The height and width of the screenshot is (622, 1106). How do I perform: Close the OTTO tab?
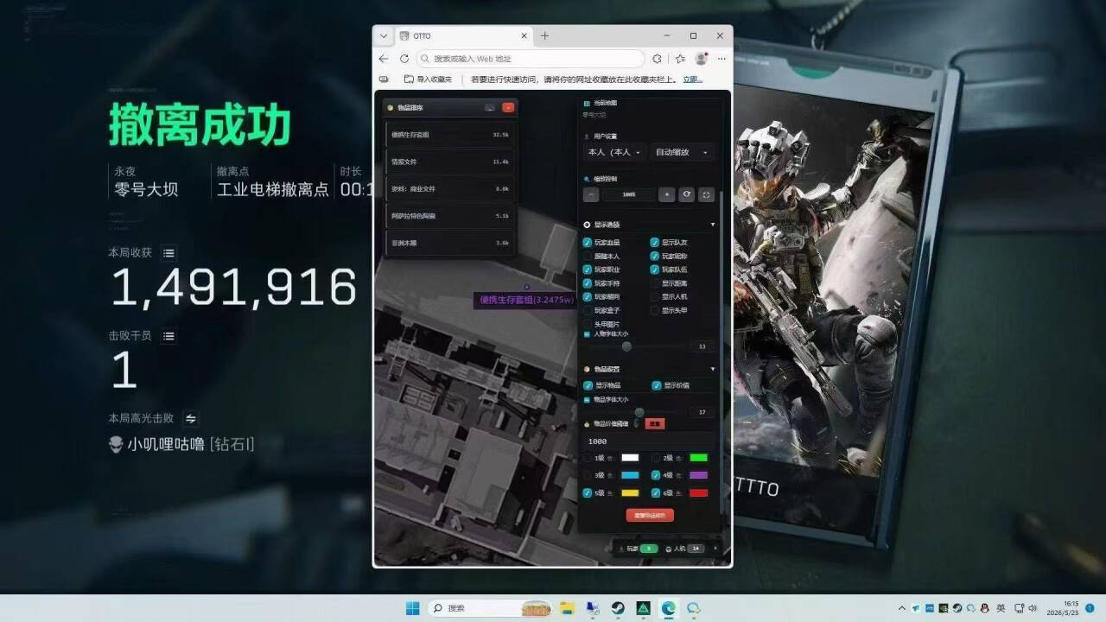pyautogui.click(x=524, y=36)
